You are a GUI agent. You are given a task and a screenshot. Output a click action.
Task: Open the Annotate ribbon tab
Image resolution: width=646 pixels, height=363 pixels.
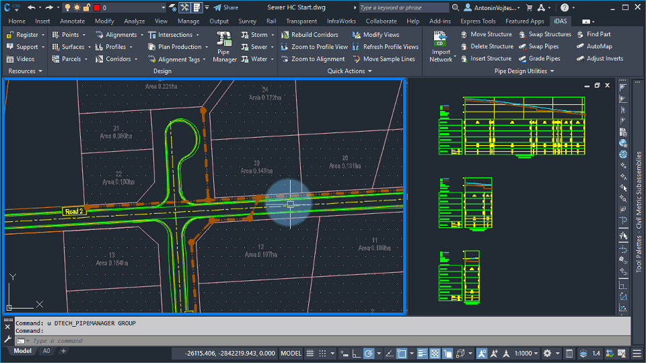coord(73,21)
